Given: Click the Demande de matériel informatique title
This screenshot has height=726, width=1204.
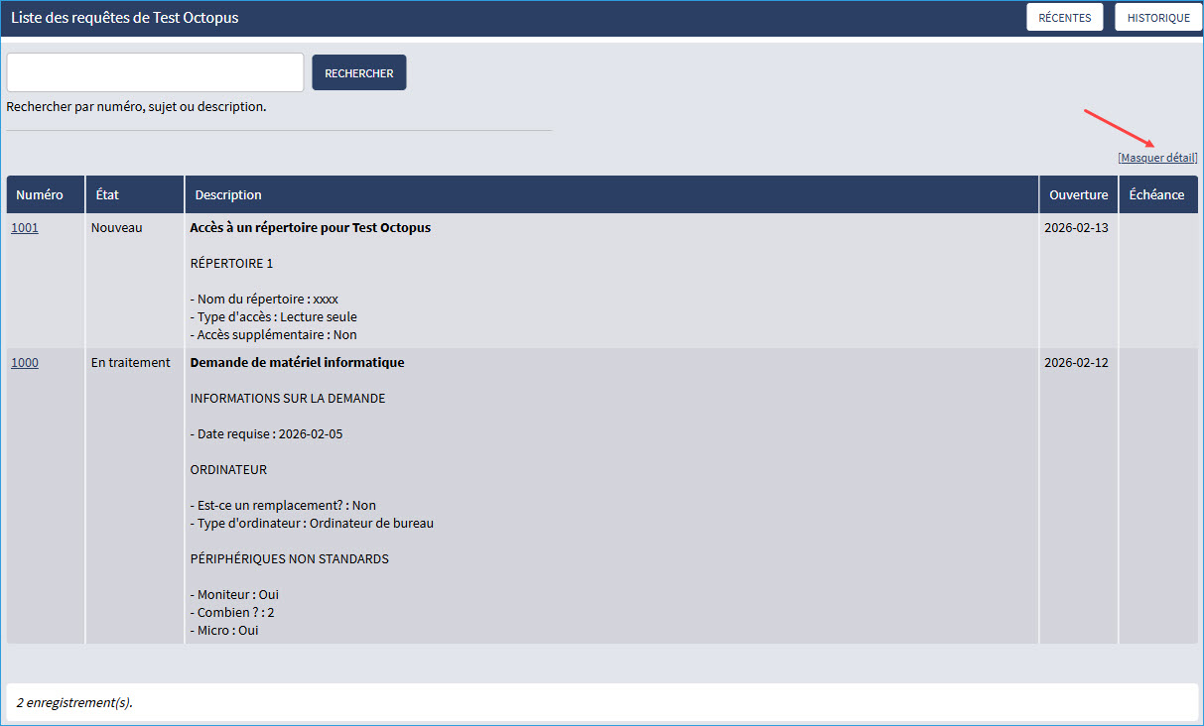Looking at the screenshot, I should click(x=297, y=363).
